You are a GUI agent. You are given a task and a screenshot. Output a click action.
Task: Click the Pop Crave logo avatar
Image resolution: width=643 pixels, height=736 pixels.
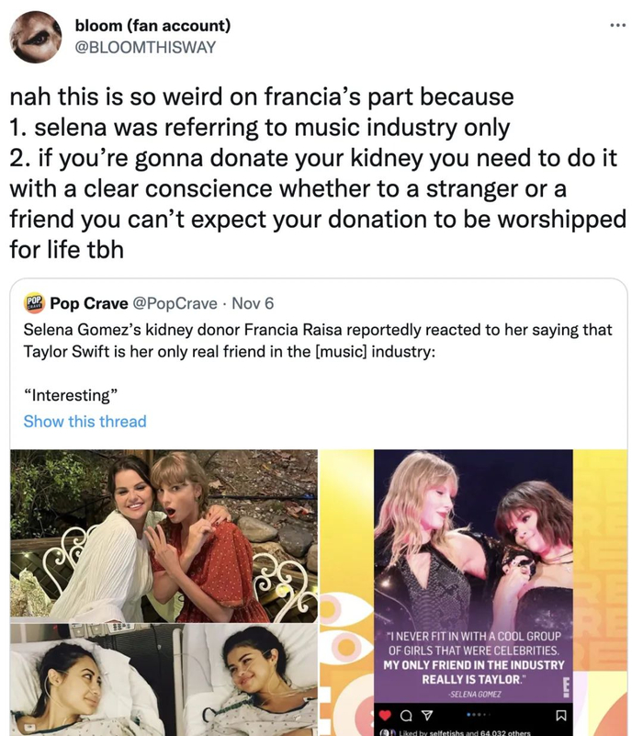[34, 303]
